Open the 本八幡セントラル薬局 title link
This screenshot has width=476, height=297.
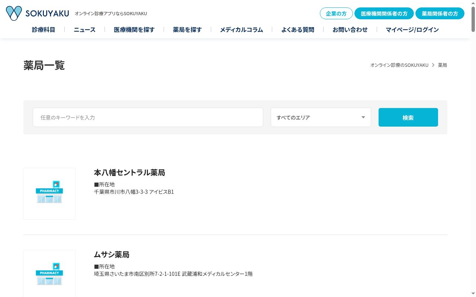pos(129,173)
